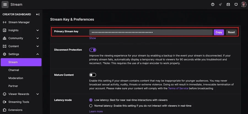248x114 pixels.
Task: Reset the primary stream key
Action: click(231, 32)
